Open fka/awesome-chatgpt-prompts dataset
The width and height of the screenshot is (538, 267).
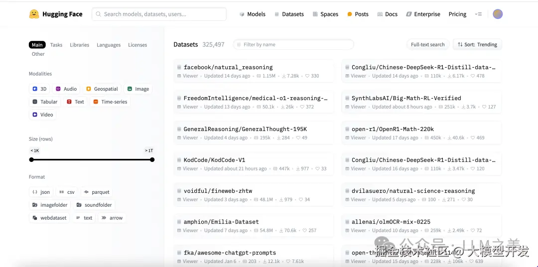[254, 256]
